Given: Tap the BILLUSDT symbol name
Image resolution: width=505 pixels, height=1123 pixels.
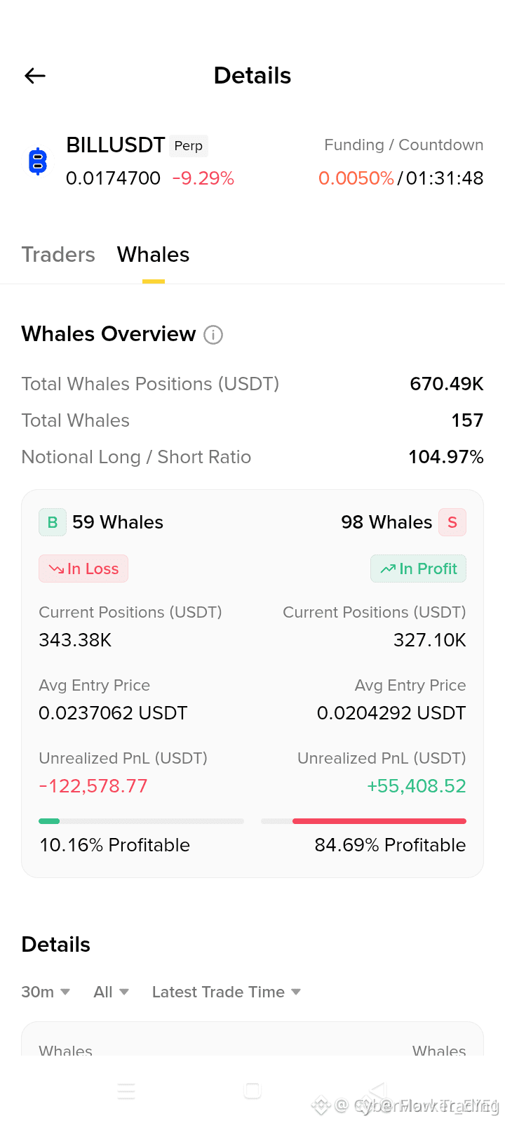Looking at the screenshot, I should tap(116, 145).
